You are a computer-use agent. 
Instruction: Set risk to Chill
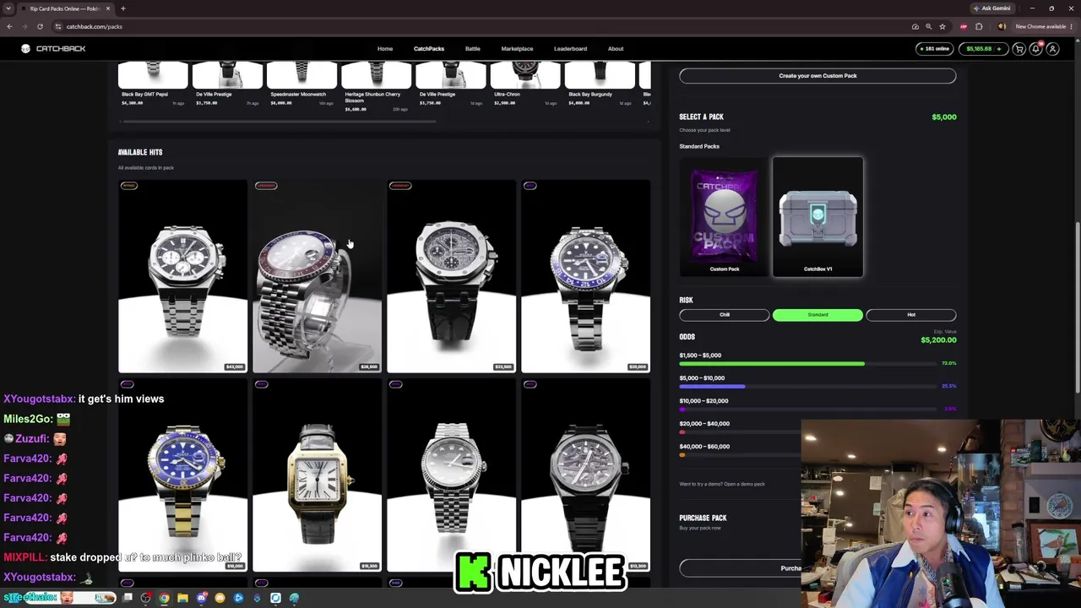coord(725,315)
